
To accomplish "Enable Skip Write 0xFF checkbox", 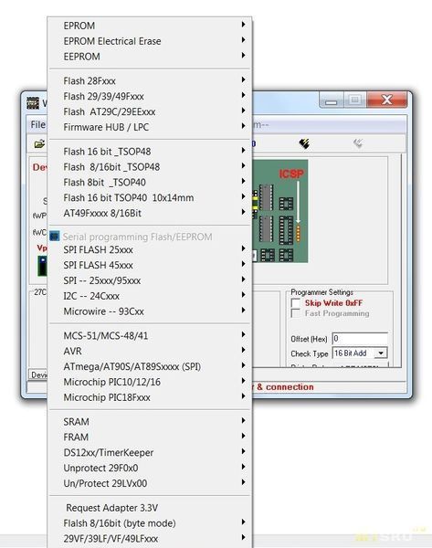I will click(x=296, y=302).
